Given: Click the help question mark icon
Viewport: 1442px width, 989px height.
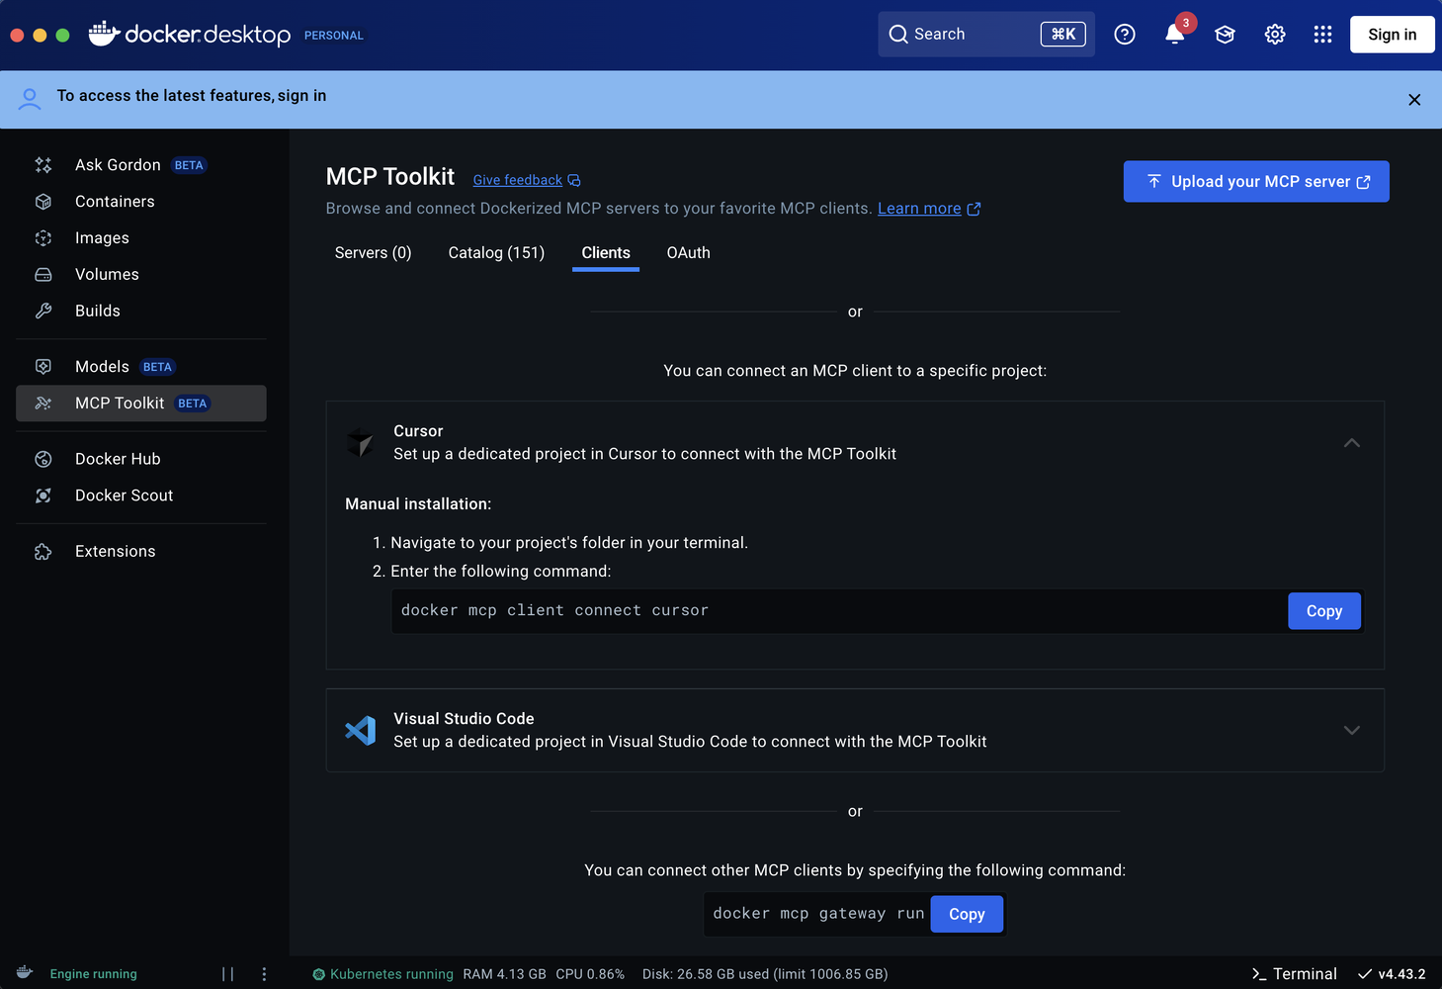Looking at the screenshot, I should pos(1125,35).
